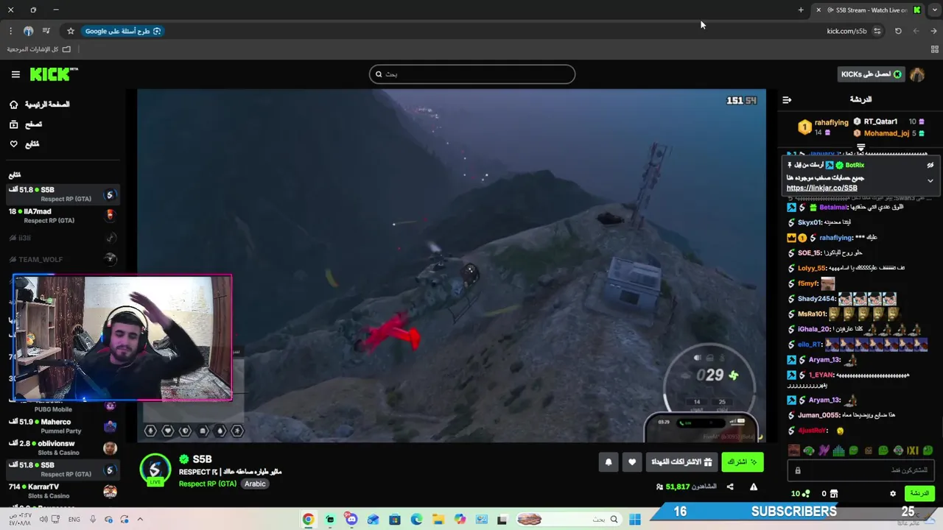Image resolution: width=943 pixels, height=530 pixels.
Task: Click the S5B streamer avatar with the LIVE badge
Action: pyautogui.click(x=155, y=470)
